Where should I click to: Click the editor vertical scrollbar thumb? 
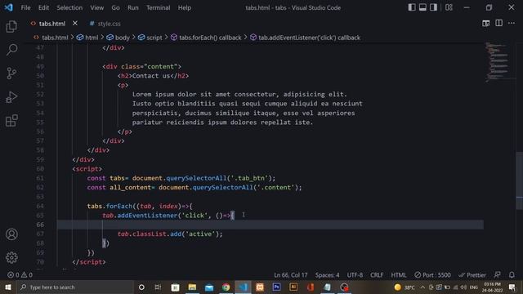520,180
